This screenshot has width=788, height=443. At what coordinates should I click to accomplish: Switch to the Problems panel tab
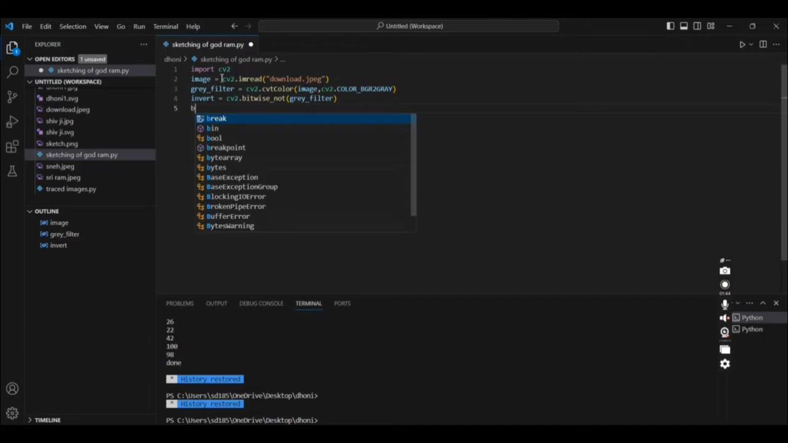[x=180, y=303]
